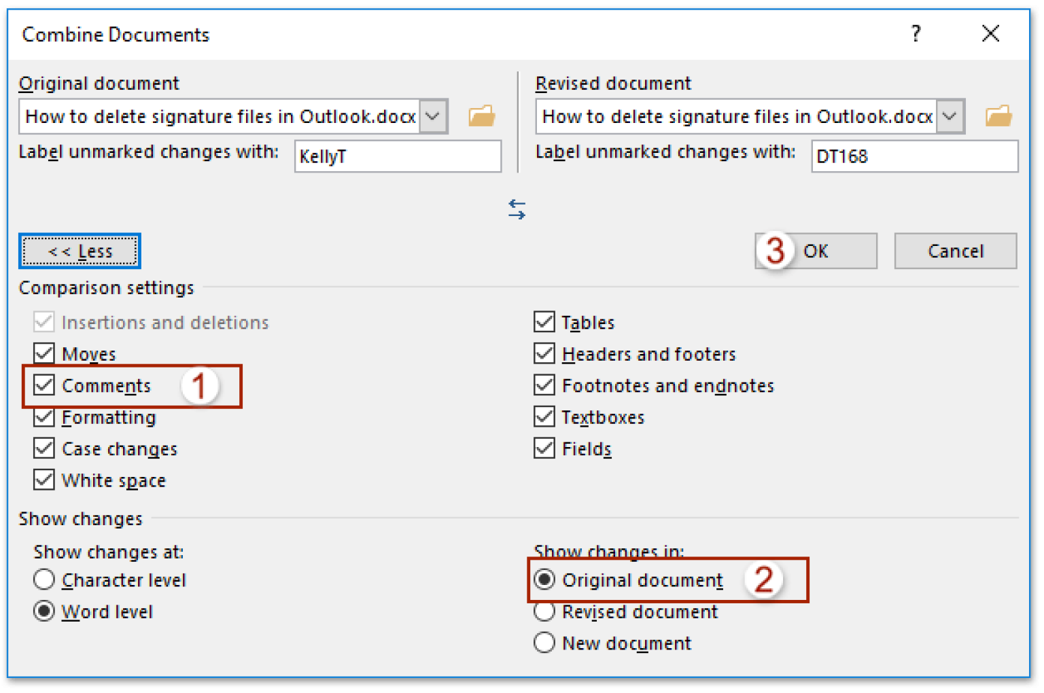1044x693 pixels.
Task: Toggle the White space setting
Action: click(x=43, y=480)
